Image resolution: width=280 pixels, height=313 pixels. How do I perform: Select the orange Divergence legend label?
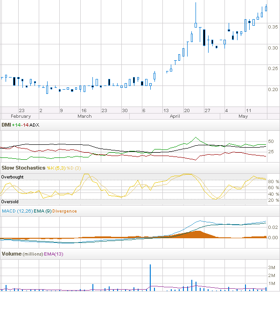[64, 211]
